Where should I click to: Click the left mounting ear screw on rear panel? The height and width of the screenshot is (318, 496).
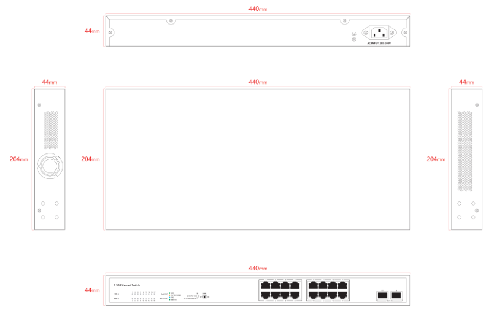(x=111, y=33)
